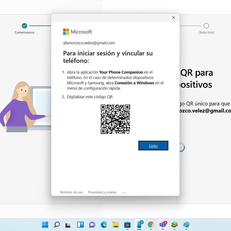Open the Windows Start menu
This screenshot has height=231, width=231.
tap(45, 225)
